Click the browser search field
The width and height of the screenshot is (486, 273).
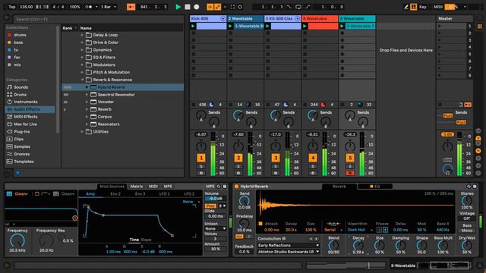coord(99,19)
